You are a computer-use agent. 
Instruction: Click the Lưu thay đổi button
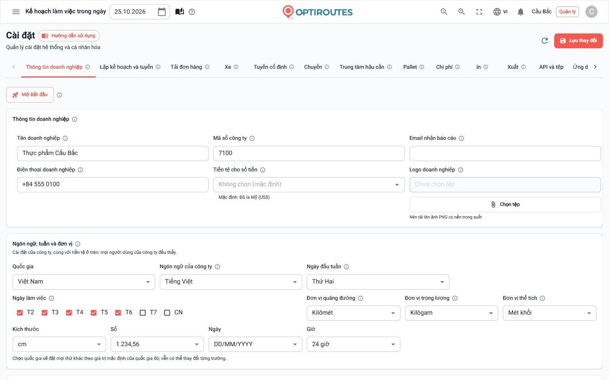(578, 41)
